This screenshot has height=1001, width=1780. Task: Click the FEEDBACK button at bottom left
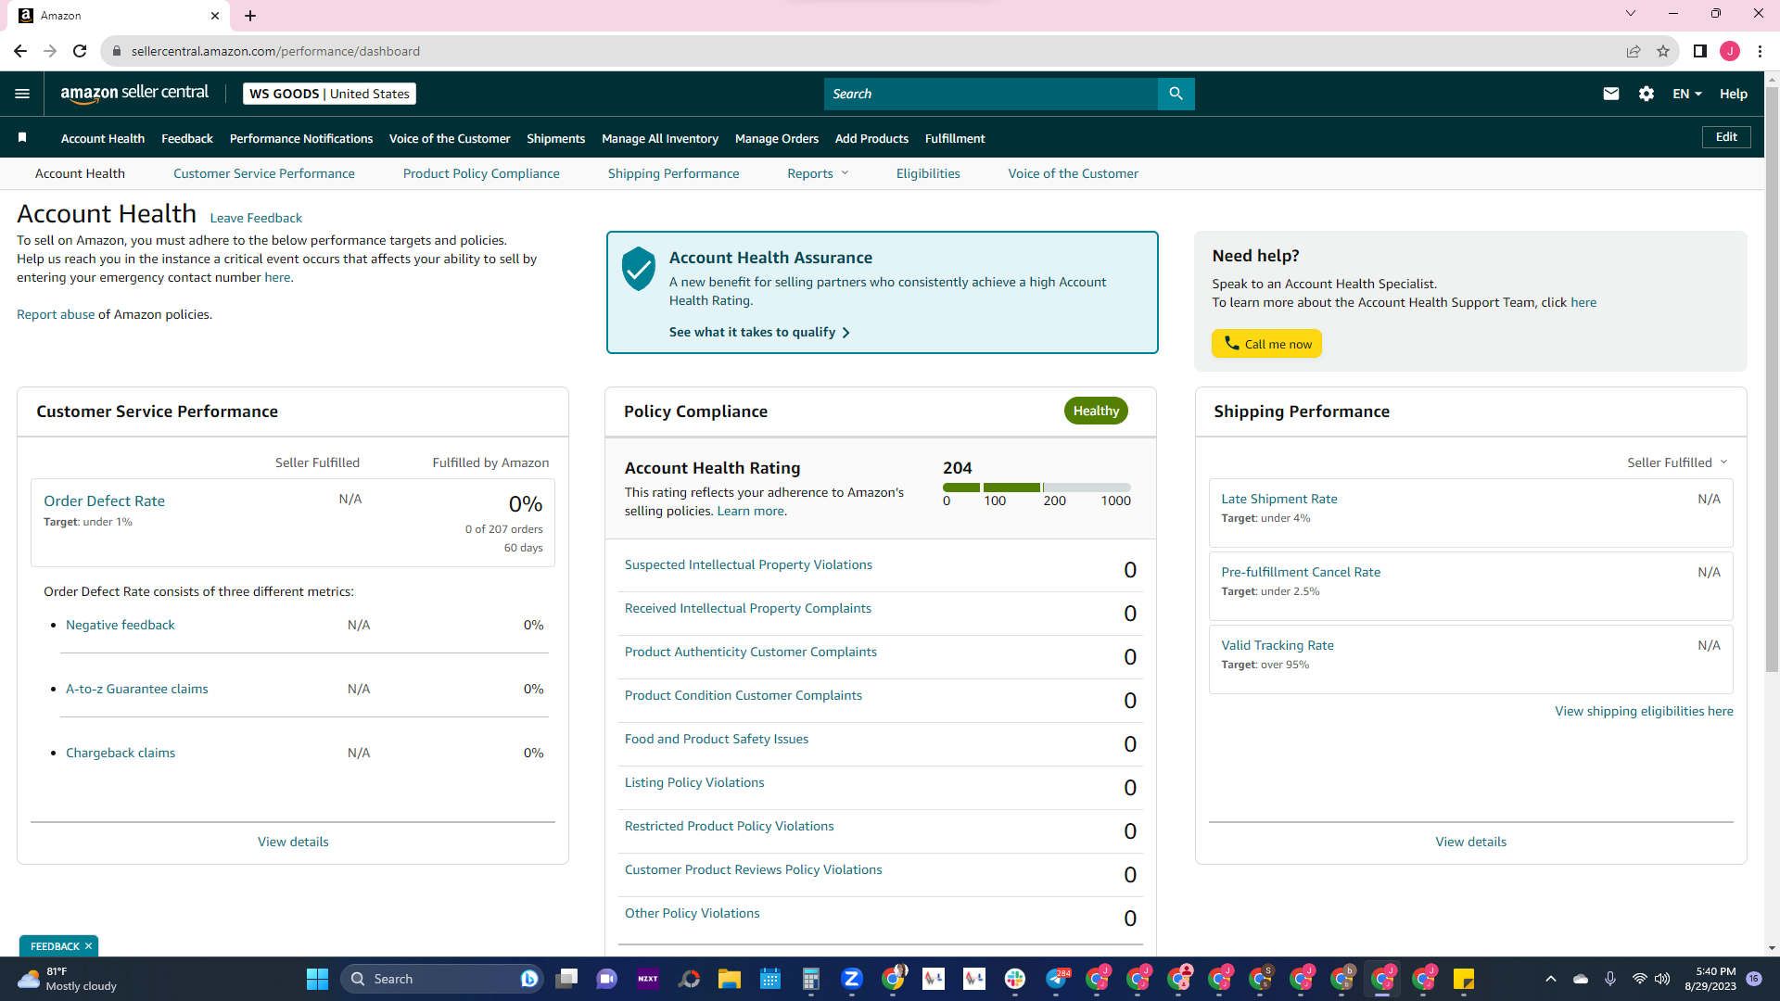(x=55, y=946)
